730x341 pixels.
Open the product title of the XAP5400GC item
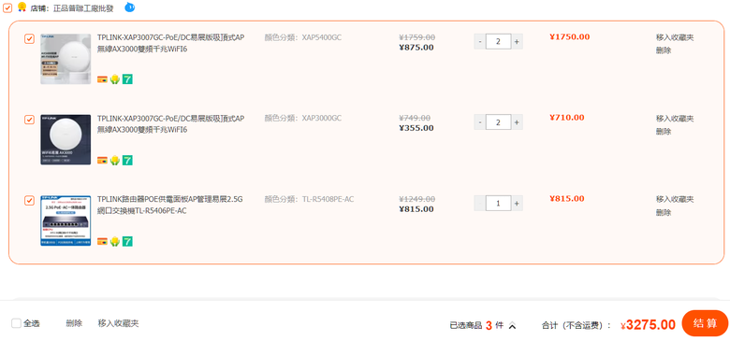[170, 43]
